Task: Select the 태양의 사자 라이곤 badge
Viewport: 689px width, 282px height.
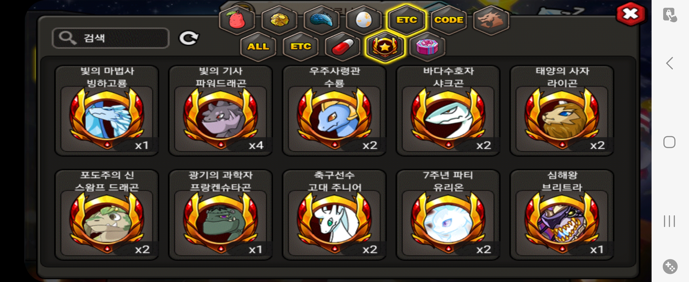Action: pyautogui.click(x=562, y=110)
